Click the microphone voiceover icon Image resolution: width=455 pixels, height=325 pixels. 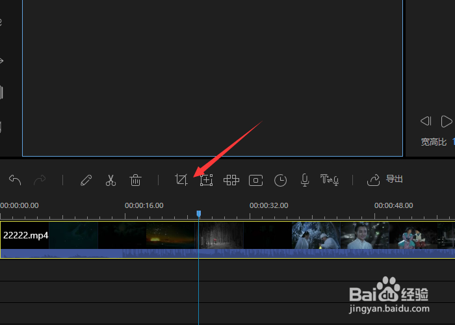[304, 180]
